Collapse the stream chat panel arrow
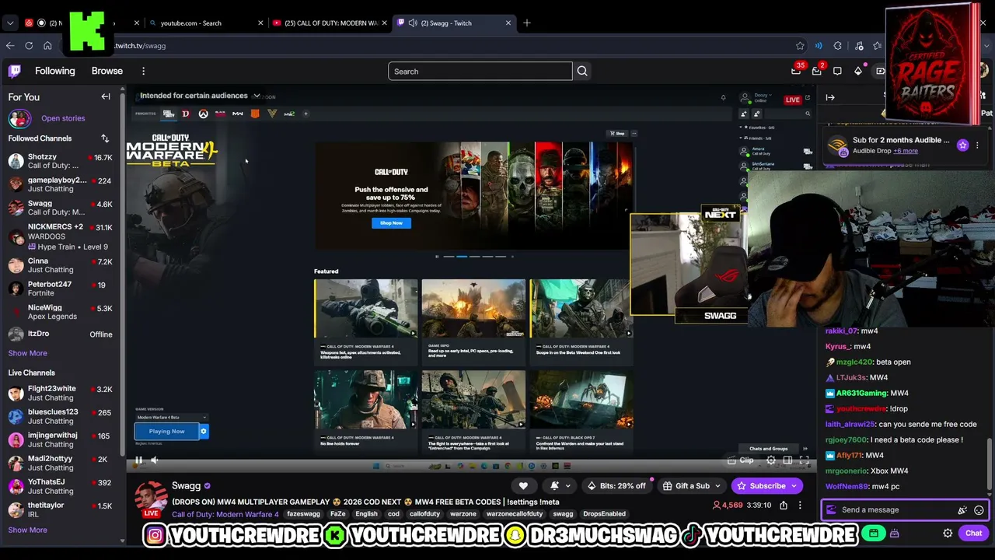The height and width of the screenshot is (560, 995). [x=830, y=97]
